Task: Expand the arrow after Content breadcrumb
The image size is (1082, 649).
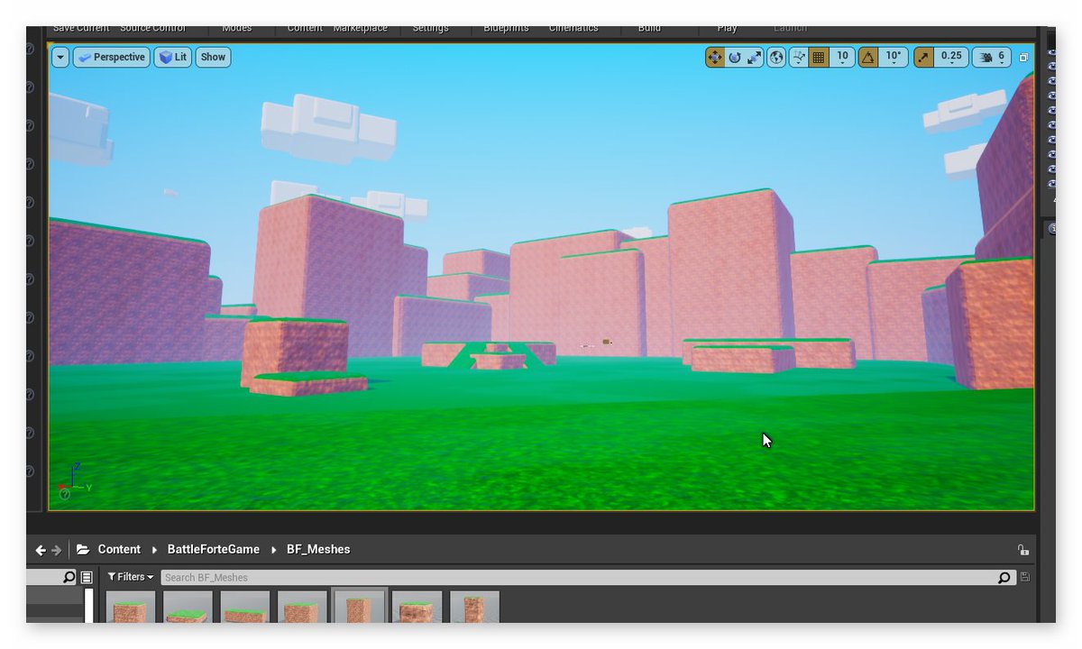Action: tap(154, 550)
